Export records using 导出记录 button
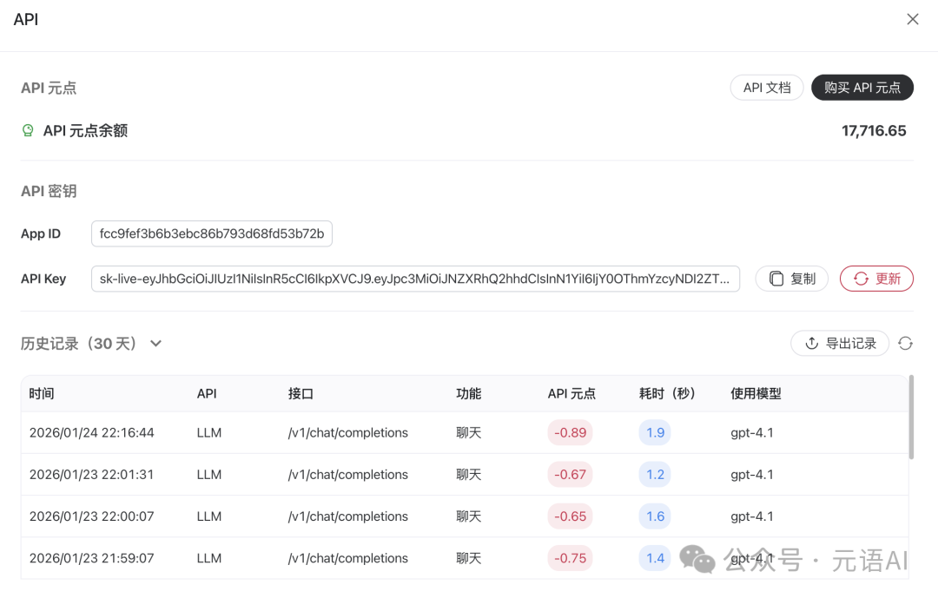Image resolution: width=938 pixels, height=598 pixels. [840, 344]
